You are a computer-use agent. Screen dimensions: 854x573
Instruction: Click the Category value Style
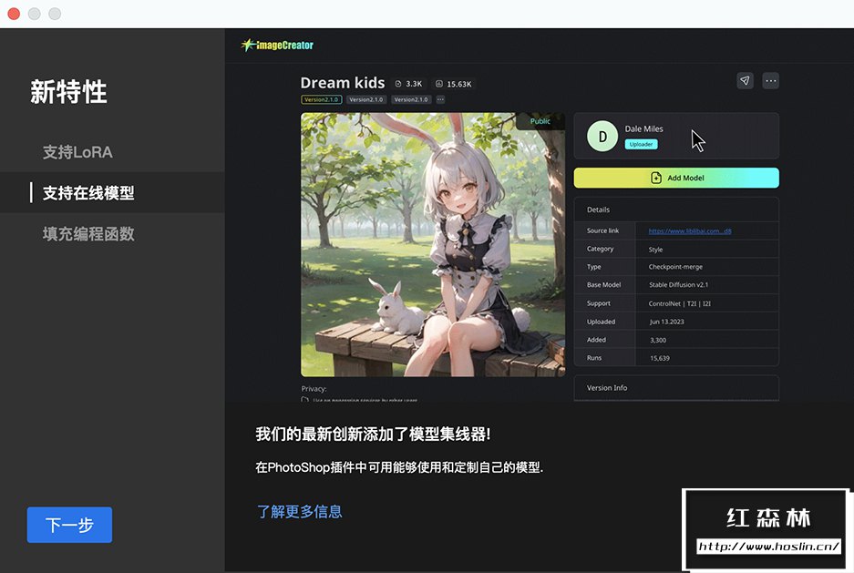(655, 250)
